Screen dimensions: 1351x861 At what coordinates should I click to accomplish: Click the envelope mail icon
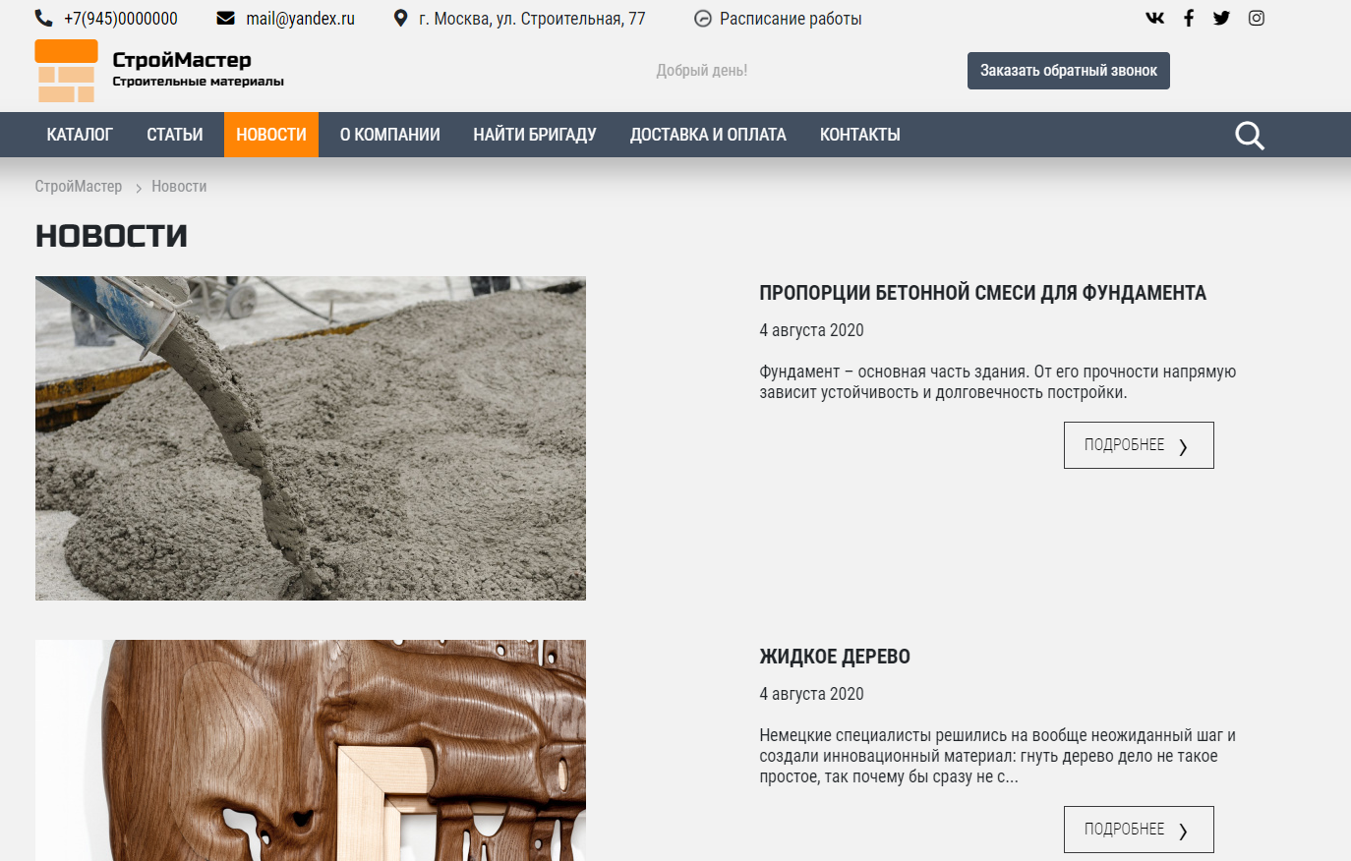point(226,19)
